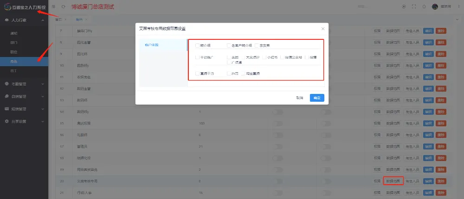Close the 数据范围设置 dialog with X
This screenshot has width=464, height=199.
pos(323,29)
